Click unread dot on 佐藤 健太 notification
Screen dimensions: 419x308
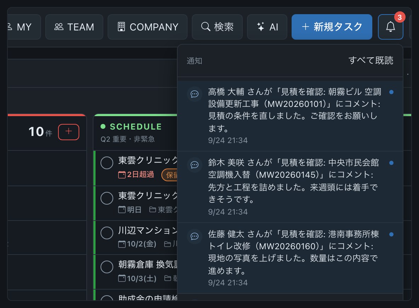[391, 234]
